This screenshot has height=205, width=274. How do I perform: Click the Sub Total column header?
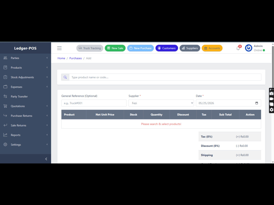(x=225, y=115)
